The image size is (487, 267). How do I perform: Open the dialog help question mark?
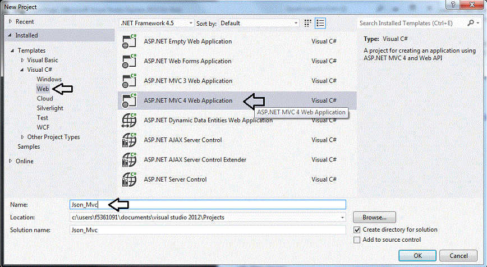(x=453, y=4)
